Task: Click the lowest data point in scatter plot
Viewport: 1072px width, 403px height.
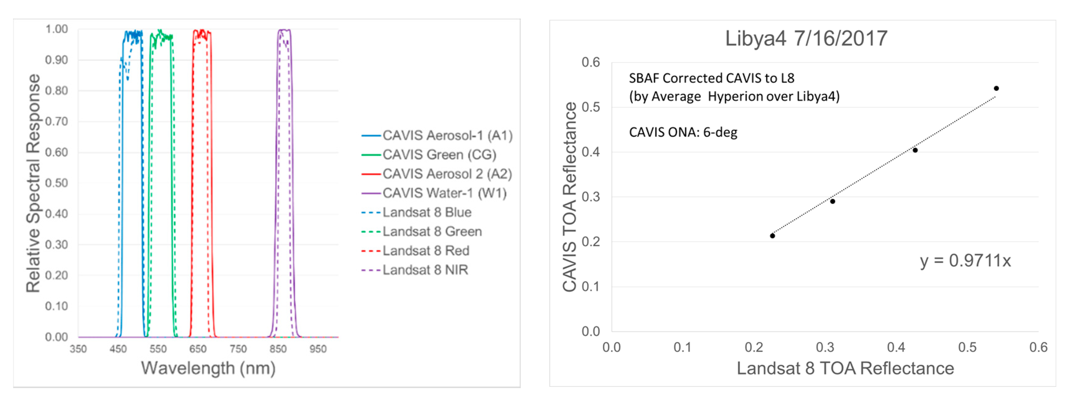Action: tap(772, 236)
